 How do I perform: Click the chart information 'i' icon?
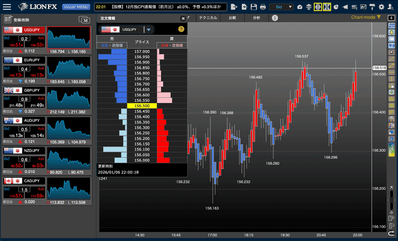click(x=275, y=18)
